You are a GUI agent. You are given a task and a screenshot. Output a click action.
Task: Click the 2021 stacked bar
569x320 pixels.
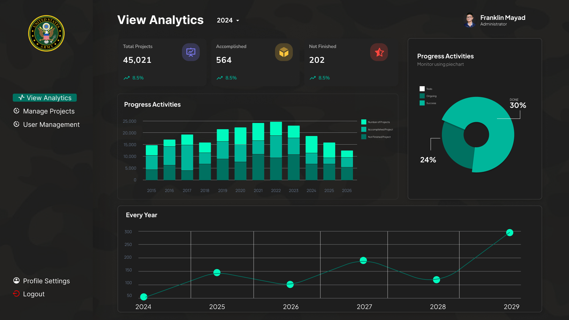click(x=258, y=151)
